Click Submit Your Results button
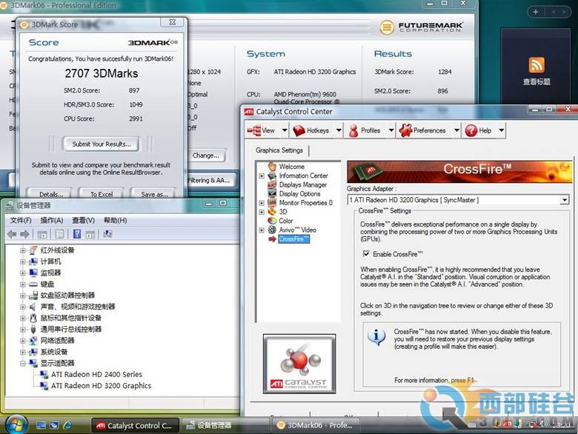Screen dimensions: 578x434 pyautogui.click(x=102, y=144)
